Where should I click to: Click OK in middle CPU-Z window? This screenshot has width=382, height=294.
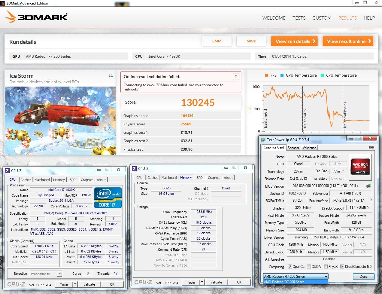click(x=239, y=282)
